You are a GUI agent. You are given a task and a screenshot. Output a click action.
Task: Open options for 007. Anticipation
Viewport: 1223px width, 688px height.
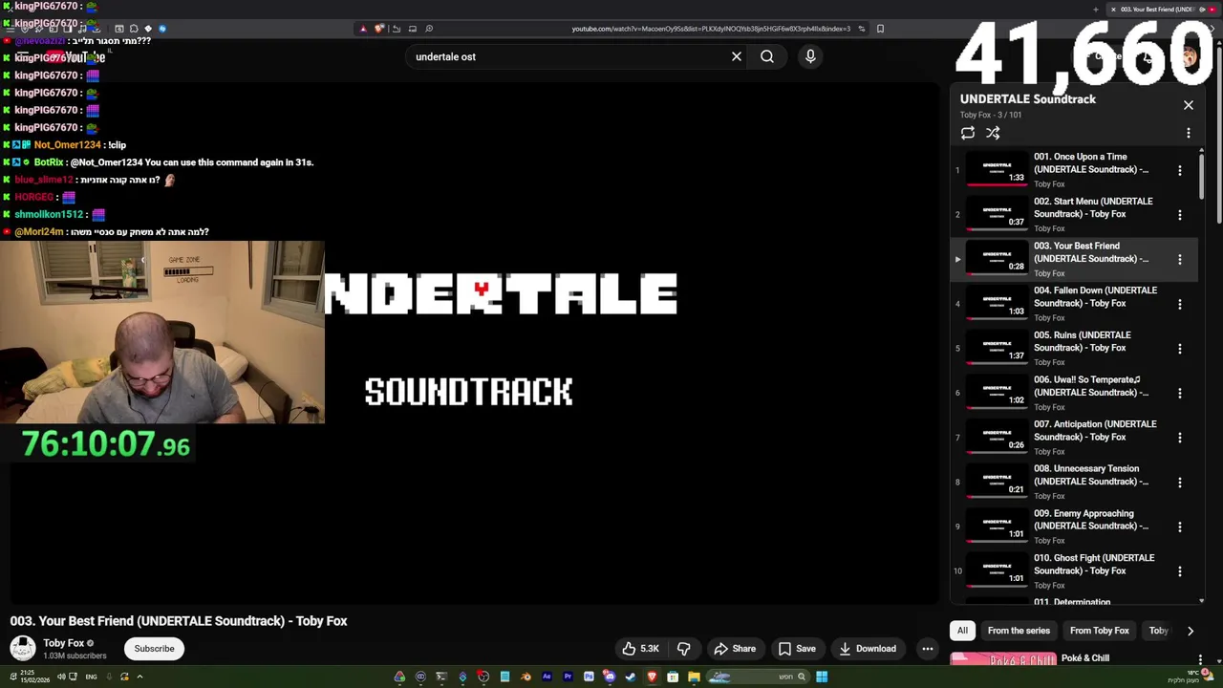coord(1180,438)
